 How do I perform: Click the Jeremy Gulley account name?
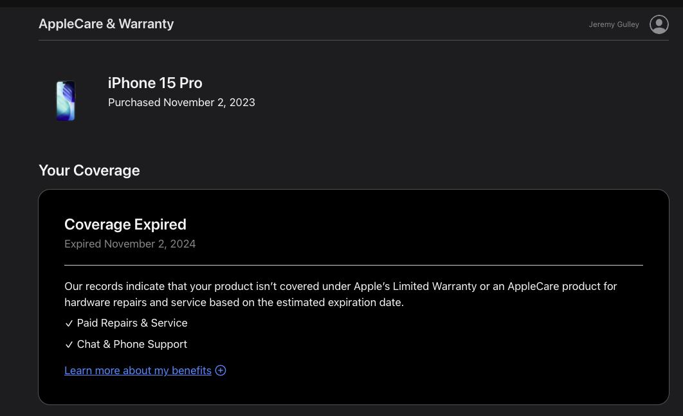coord(614,24)
